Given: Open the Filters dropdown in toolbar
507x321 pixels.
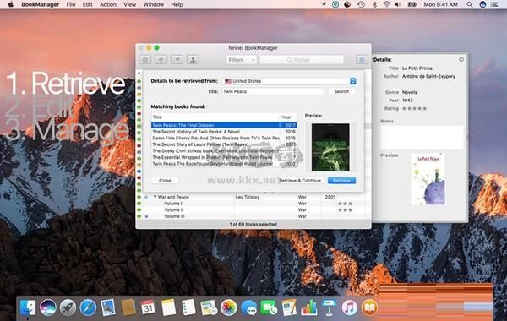Looking at the screenshot, I should pos(242,60).
